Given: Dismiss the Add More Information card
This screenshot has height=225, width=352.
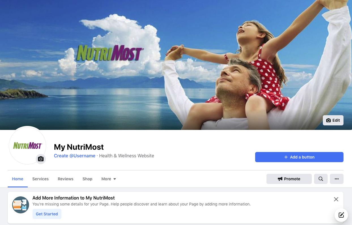Looking at the screenshot, I should [336, 199].
